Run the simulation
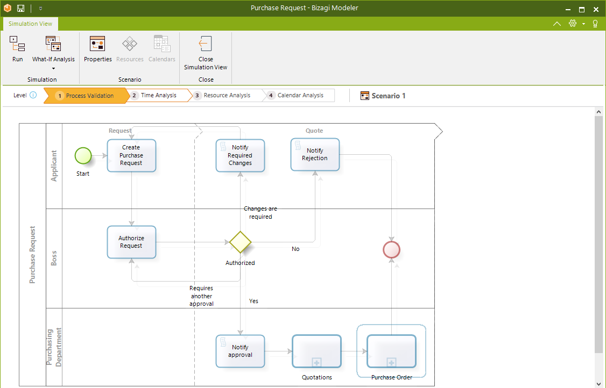The image size is (606, 388). (17, 49)
